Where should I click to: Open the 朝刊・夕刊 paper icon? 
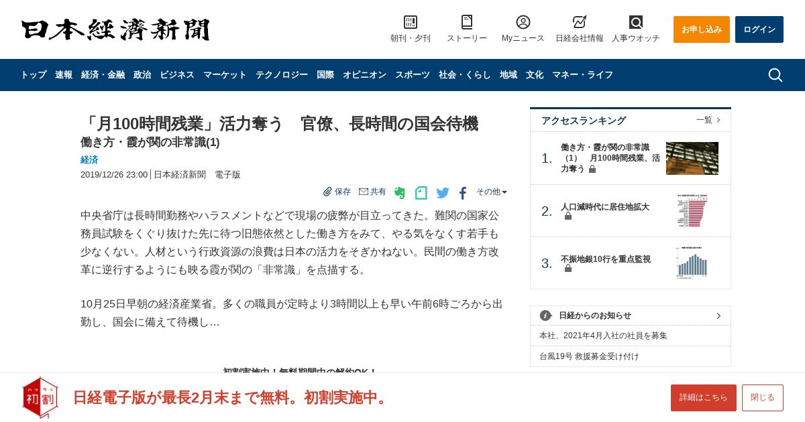411,22
